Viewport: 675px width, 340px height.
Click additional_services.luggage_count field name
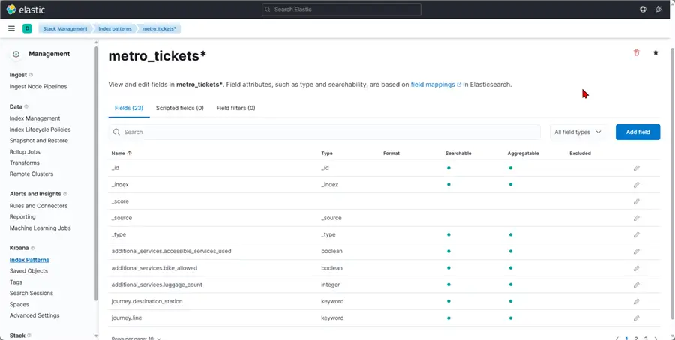(157, 285)
